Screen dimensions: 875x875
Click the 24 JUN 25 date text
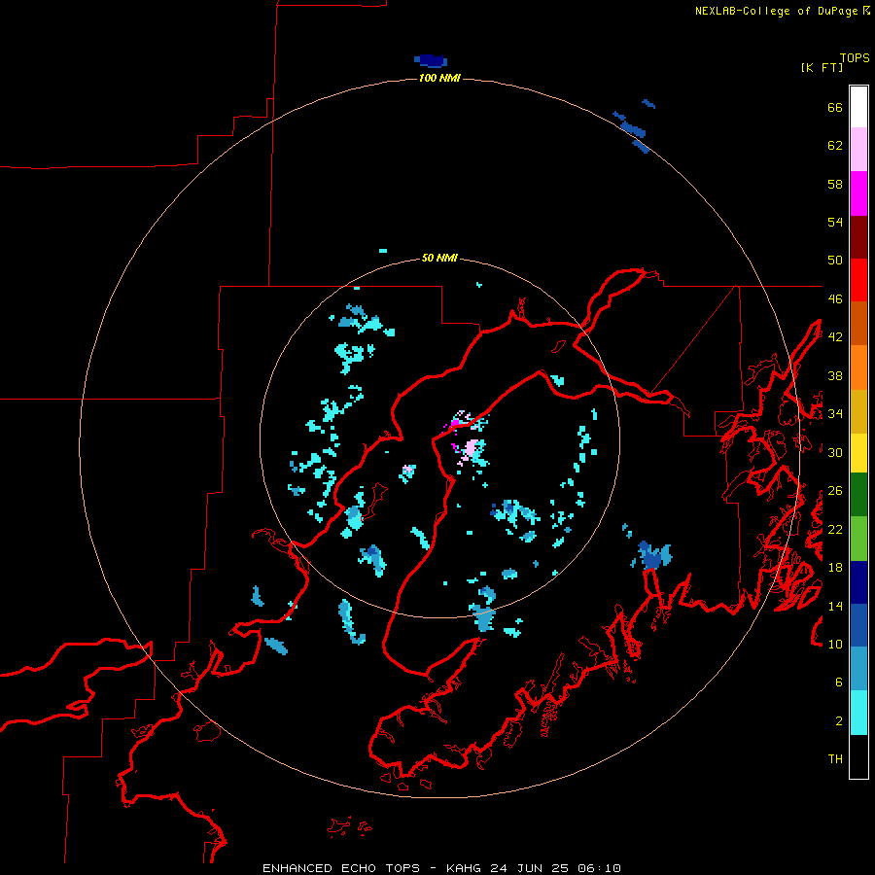point(529,868)
